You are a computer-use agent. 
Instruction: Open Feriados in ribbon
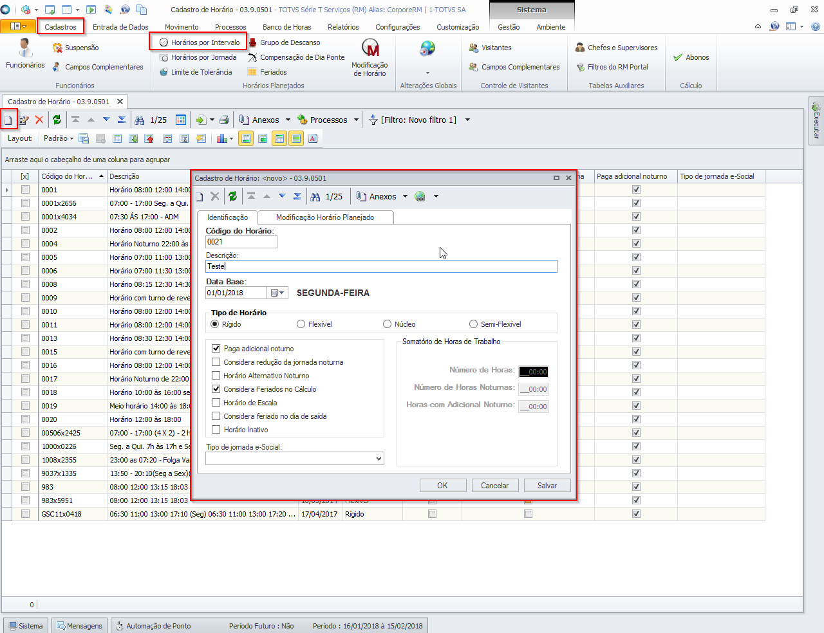(267, 72)
